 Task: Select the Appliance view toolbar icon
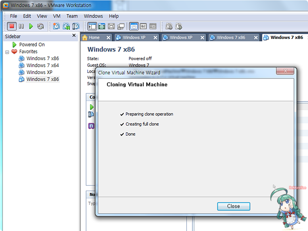point(143,26)
